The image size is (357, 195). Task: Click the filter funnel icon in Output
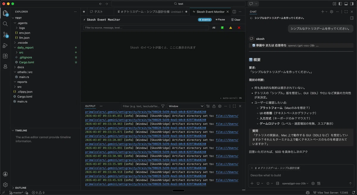click(163, 106)
